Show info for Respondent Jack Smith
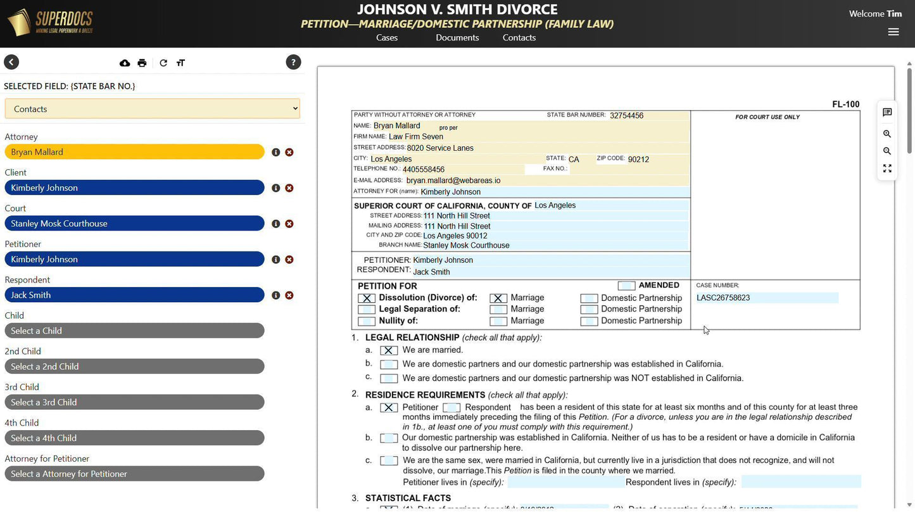Viewport: 915px width, 515px height. [275, 295]
